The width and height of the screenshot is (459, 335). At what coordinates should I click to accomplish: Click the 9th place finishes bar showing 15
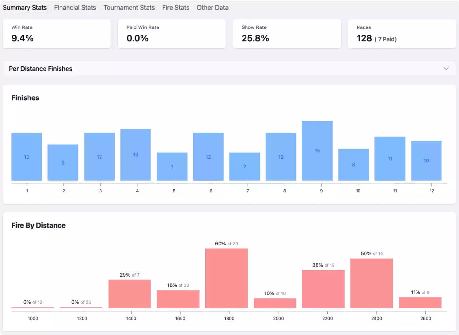click(317, 151)
